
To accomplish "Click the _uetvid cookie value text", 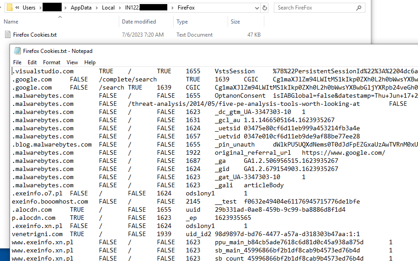I will (302, 137).
